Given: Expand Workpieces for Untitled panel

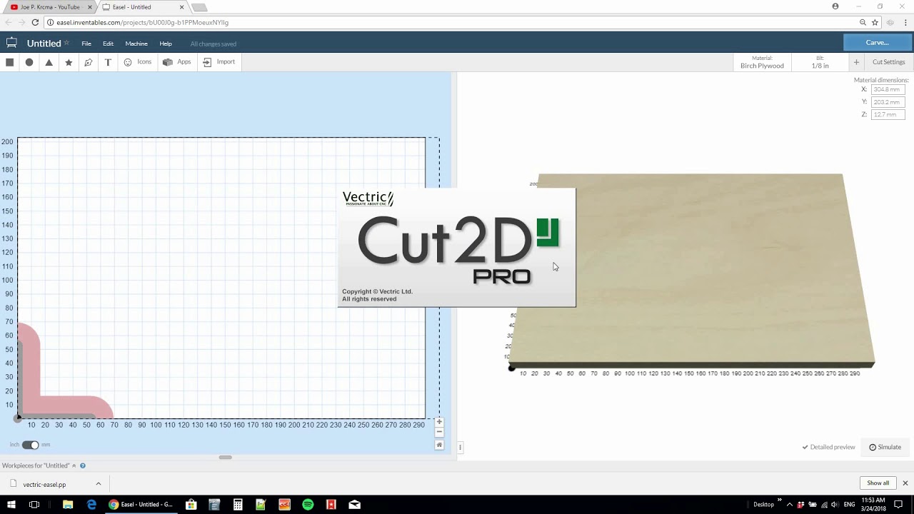Looking at the screenshot, I should pos(39,465).
